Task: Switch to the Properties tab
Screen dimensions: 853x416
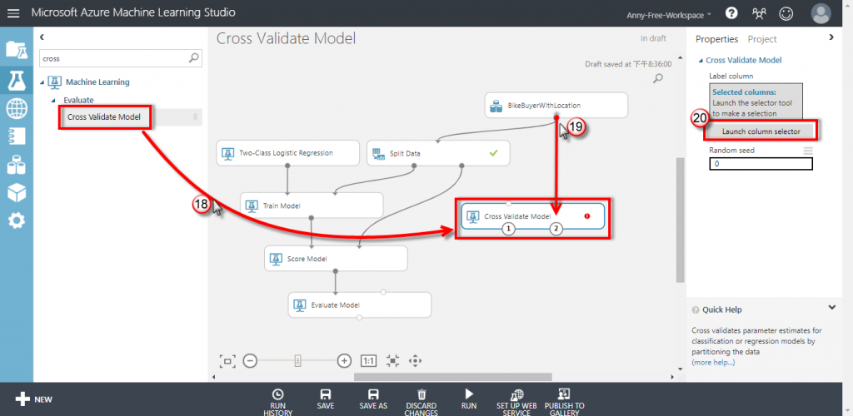Action: 716,39
